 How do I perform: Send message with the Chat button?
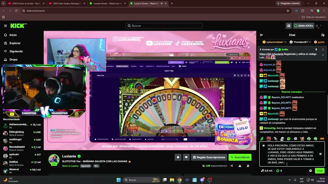pyautogui.click(x=320, y=171)
